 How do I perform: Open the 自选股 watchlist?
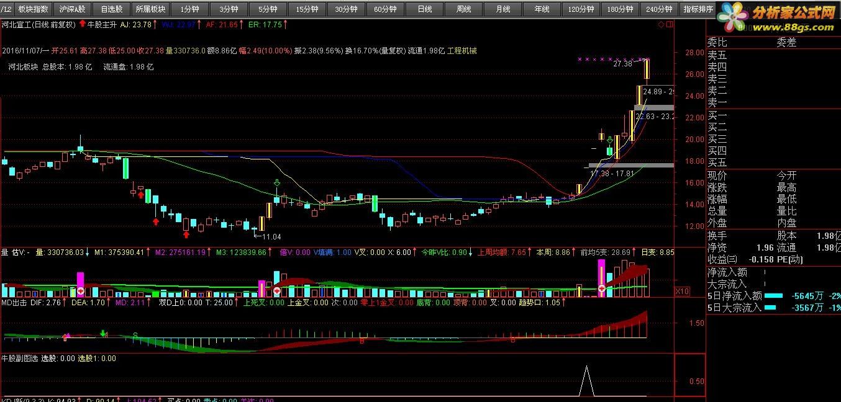(x=112, y=9)
